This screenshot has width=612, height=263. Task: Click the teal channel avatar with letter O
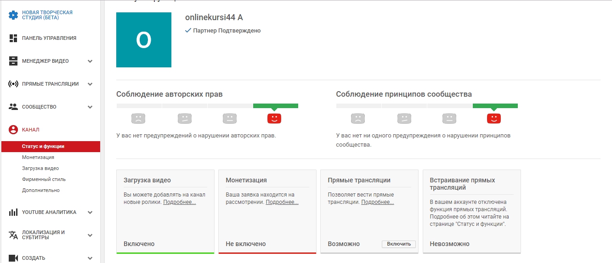coord(144,40)
